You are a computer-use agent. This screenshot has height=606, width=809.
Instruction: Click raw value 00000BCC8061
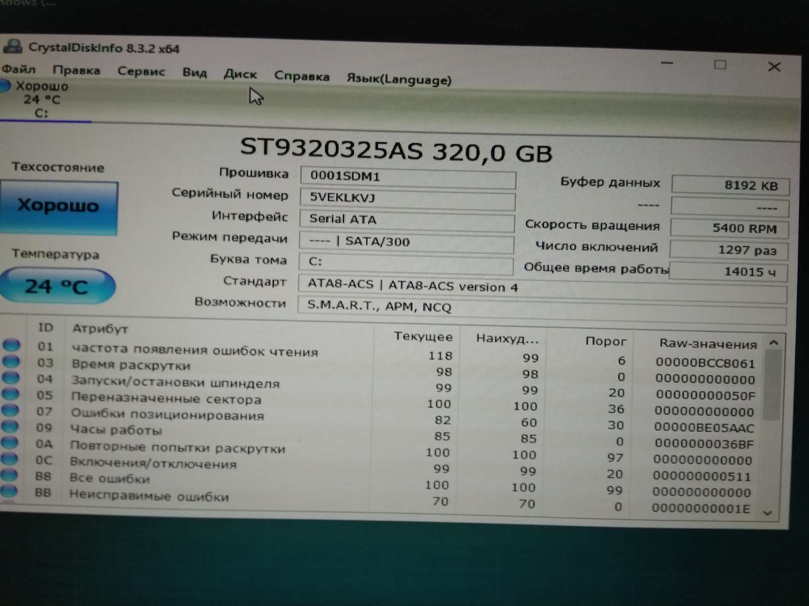pos(705,363)
